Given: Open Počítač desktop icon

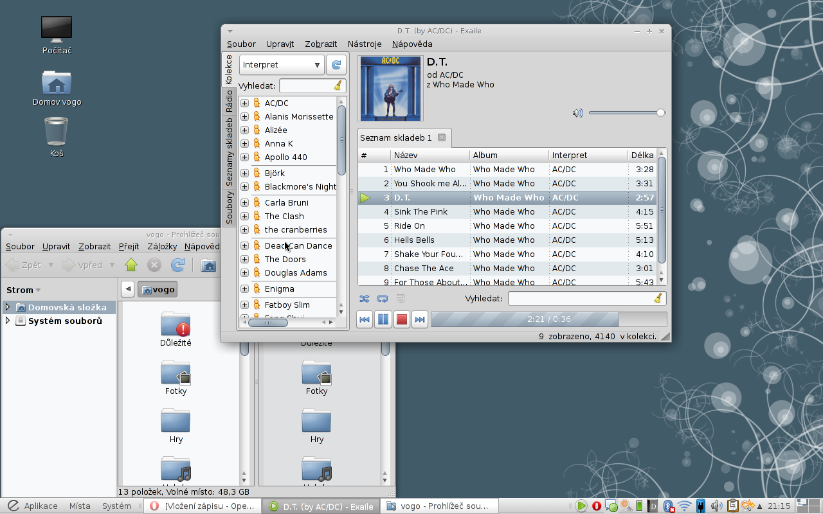Looking at the screenshot, I should pyautogui.click(x=57, y=35).
